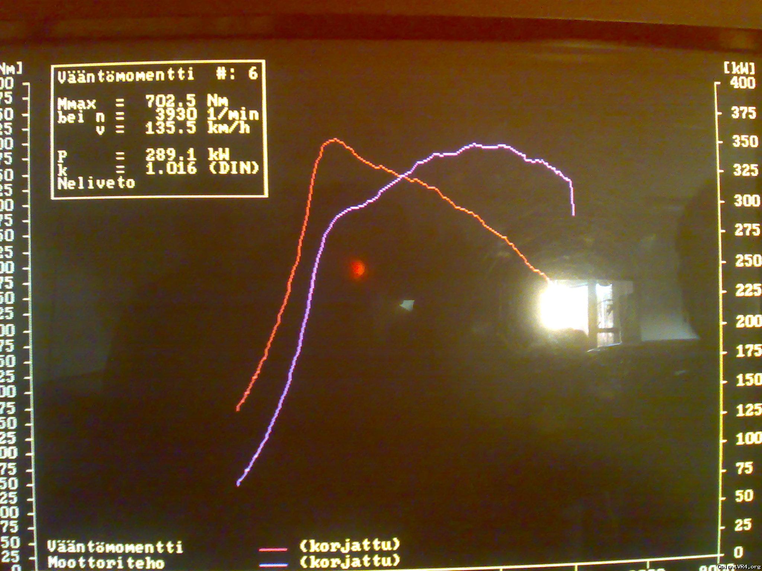Click the purple Moottoriteho legend line swatch
The image size is (762, 571).
click(273, 565)
